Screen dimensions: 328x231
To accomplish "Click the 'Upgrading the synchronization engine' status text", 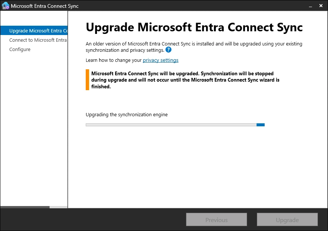I will coord(127,115).
